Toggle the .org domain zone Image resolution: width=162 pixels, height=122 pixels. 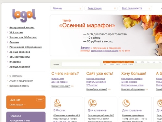[131, 62]
